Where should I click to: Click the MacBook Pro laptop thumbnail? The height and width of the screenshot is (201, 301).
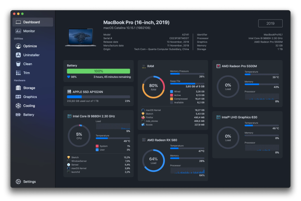coord(81,37)
